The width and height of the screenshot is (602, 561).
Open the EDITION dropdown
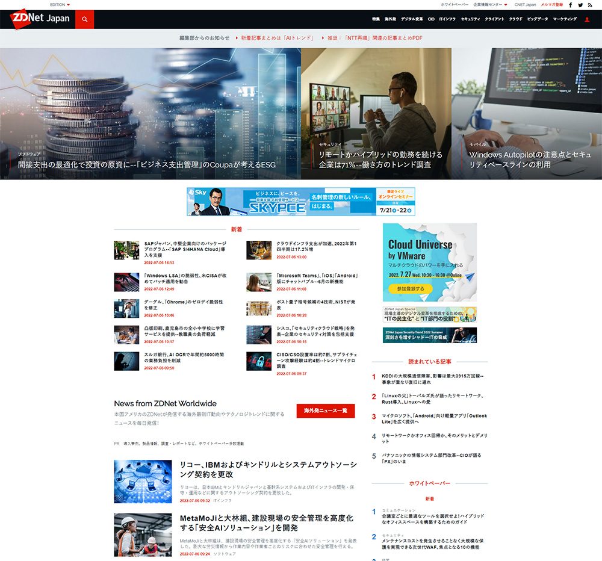59,4
